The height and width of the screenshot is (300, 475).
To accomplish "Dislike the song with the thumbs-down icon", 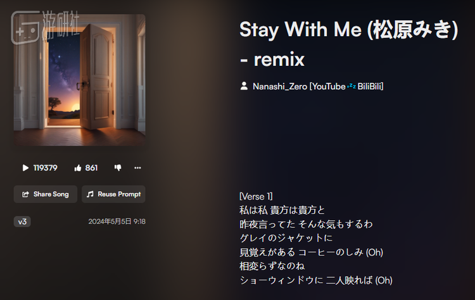I will (118, 168).
